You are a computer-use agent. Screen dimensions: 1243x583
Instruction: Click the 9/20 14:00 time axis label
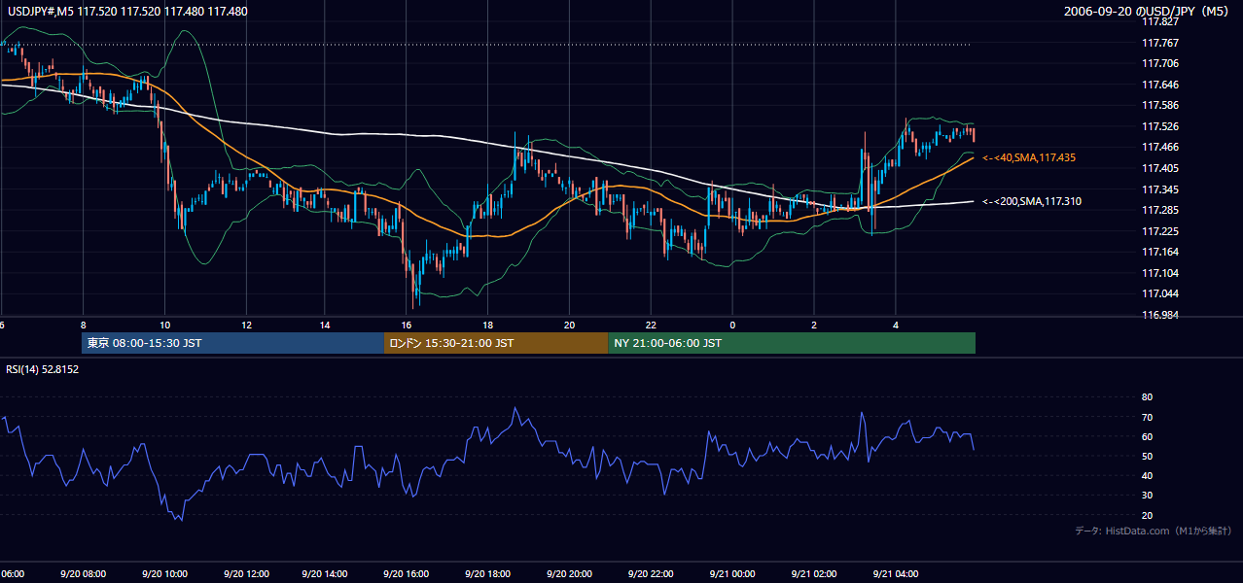(x=325, y=573)
